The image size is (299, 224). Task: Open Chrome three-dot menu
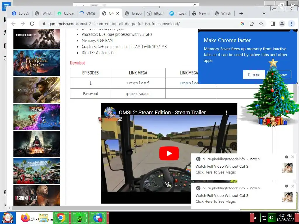(x=291, y=24)
